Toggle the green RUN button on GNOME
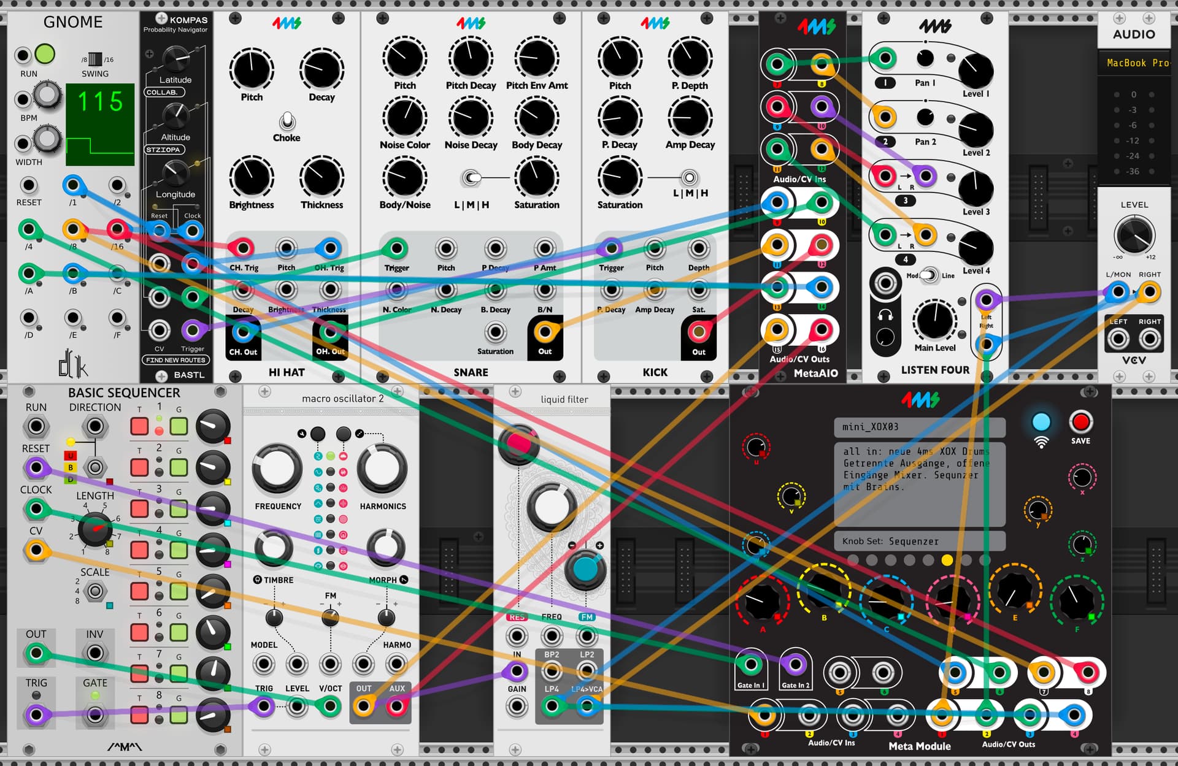The image size is (1178, 766). click(x=45, y=54)
